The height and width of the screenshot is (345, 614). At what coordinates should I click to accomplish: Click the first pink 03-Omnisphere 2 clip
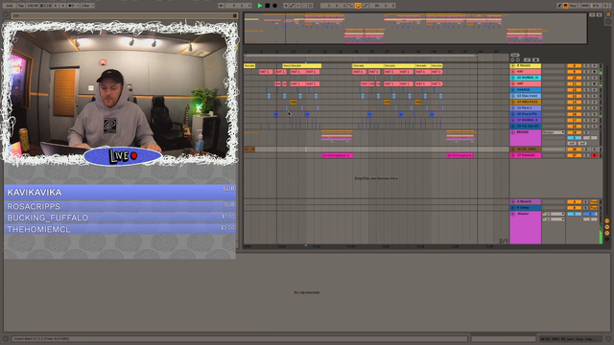click(337, 155)
